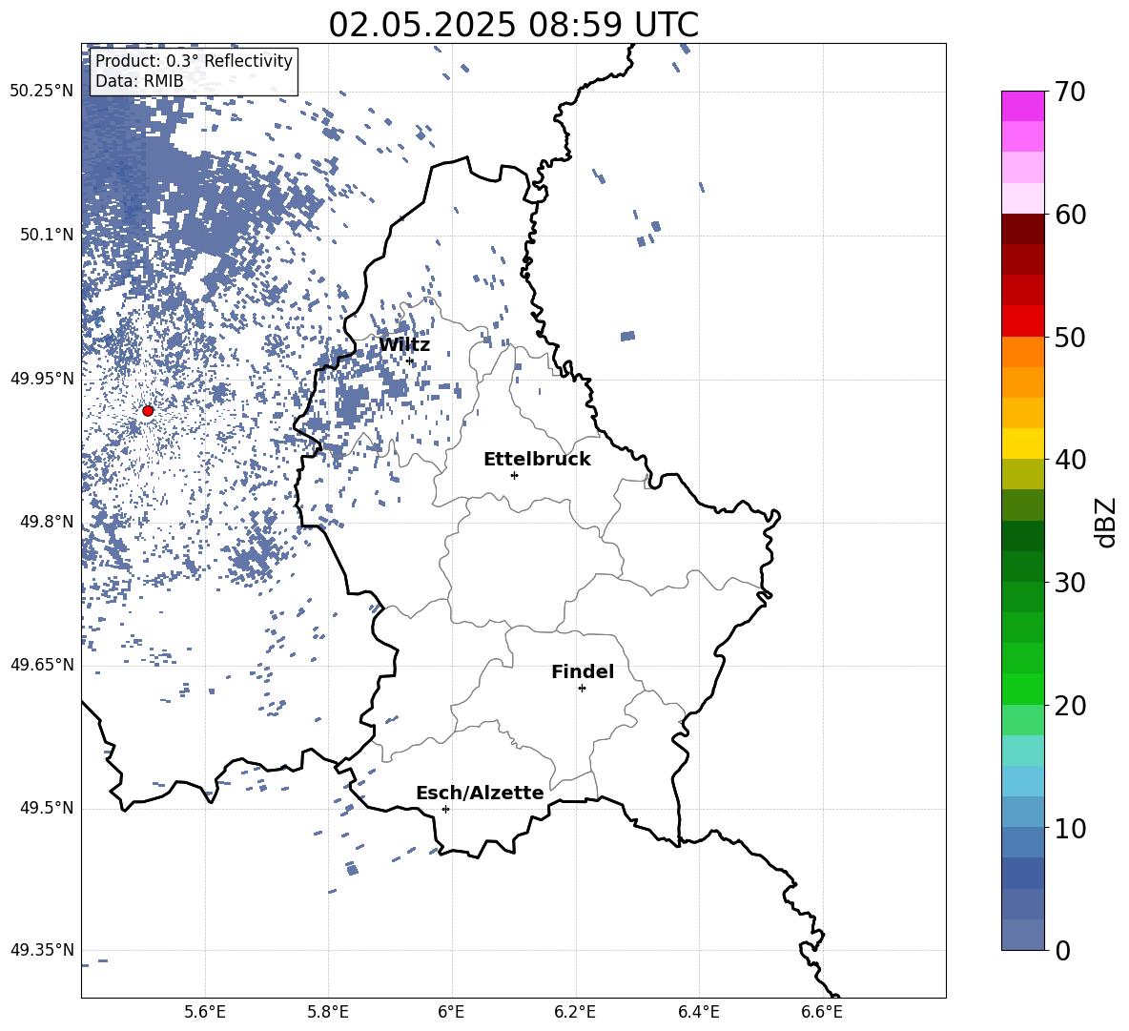Click the red radar location dot
1129x1031 pixels.
click(x=148, y=411)
